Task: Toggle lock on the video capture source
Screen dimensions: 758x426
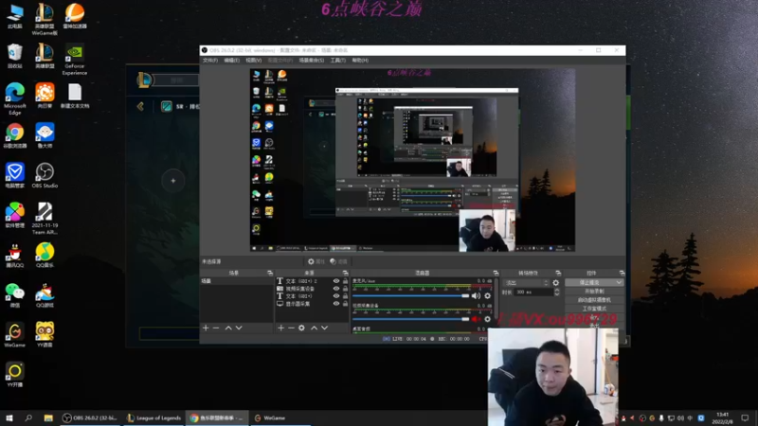Action: (x=345, y=289)
